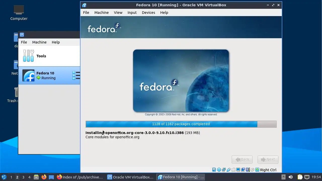322x181 pixels.
Task: Switch to workspace 3 in the pager
Action: [x=23, y=177]
